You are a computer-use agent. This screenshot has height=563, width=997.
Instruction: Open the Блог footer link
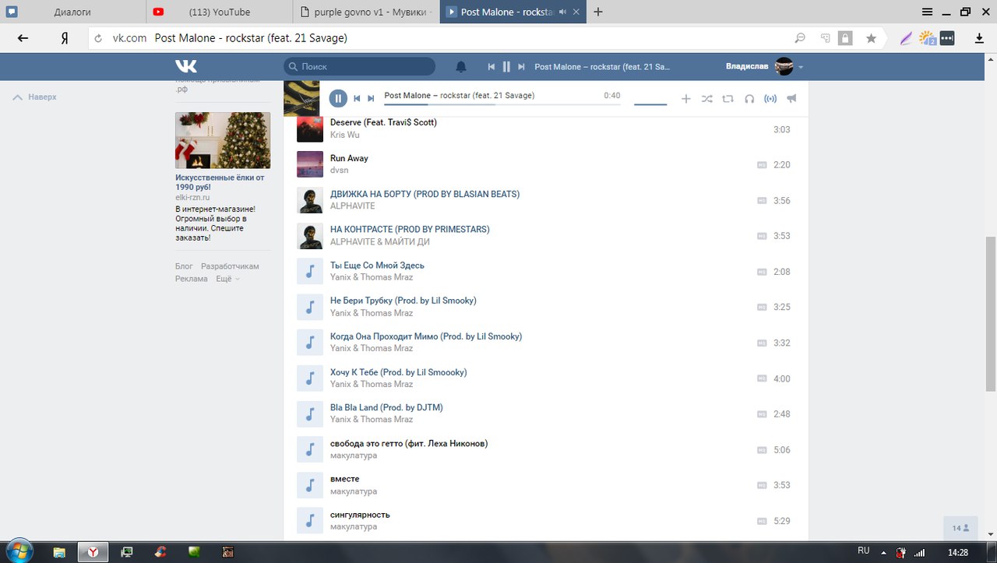click(x=184, y=266)
